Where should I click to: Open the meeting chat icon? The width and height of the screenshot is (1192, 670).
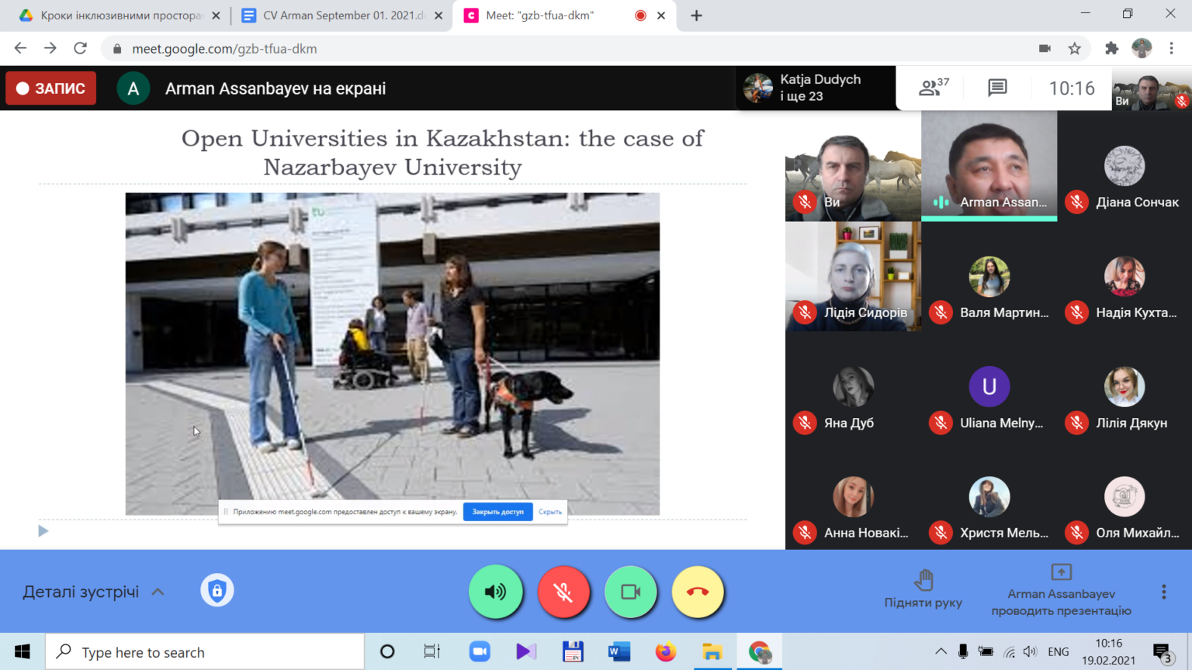997,88
